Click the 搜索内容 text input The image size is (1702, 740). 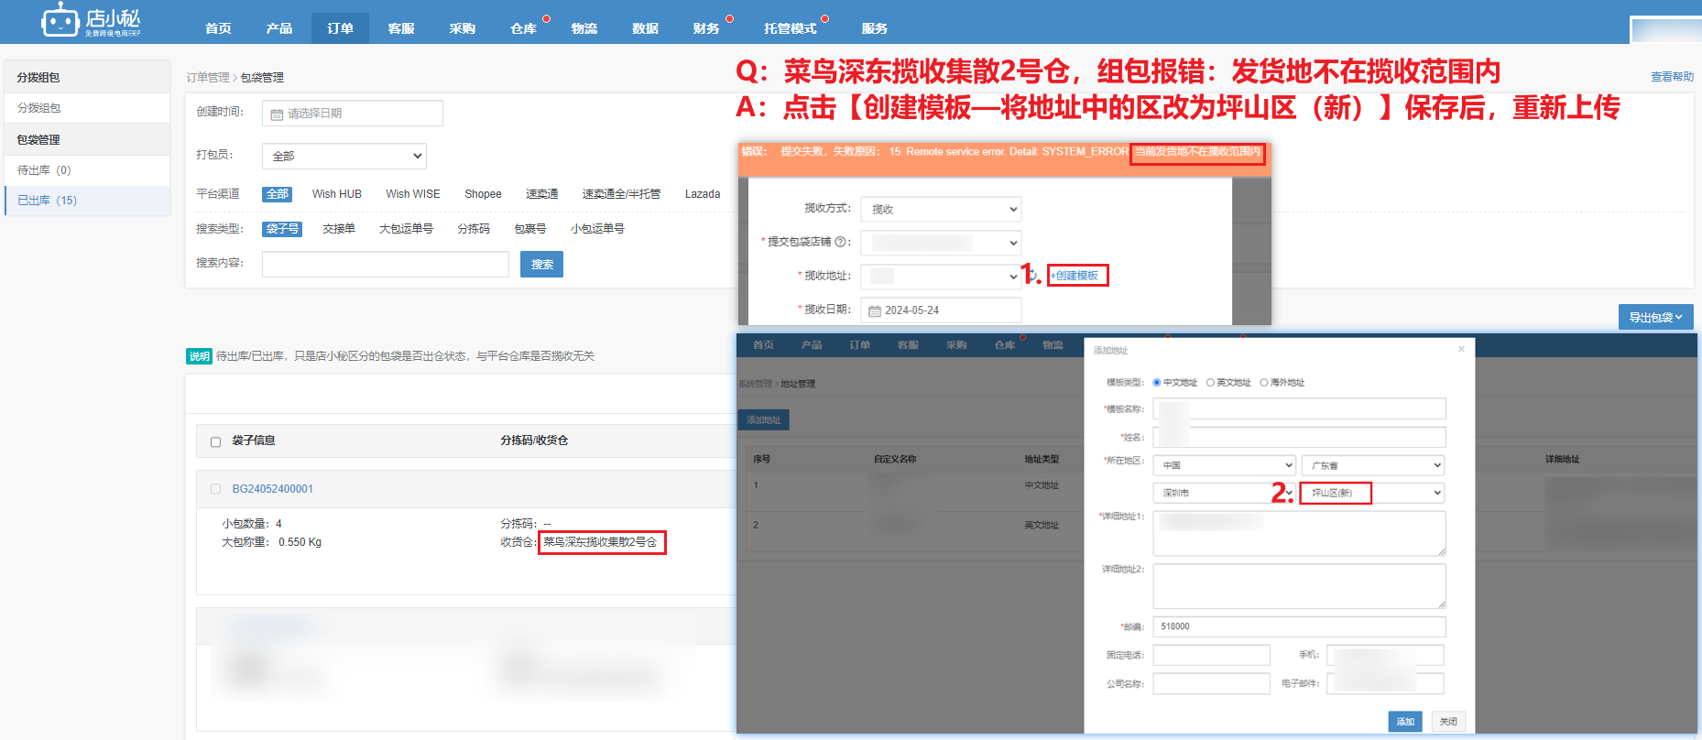[x=386, y=264]
